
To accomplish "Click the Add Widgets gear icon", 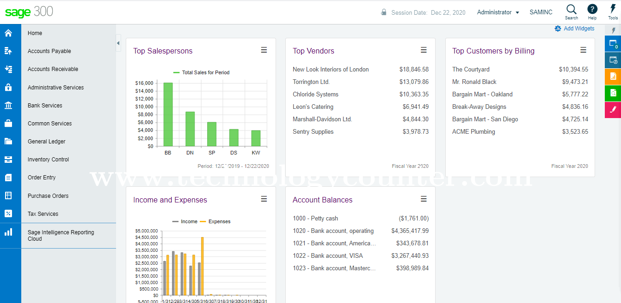I will [558, 29].
